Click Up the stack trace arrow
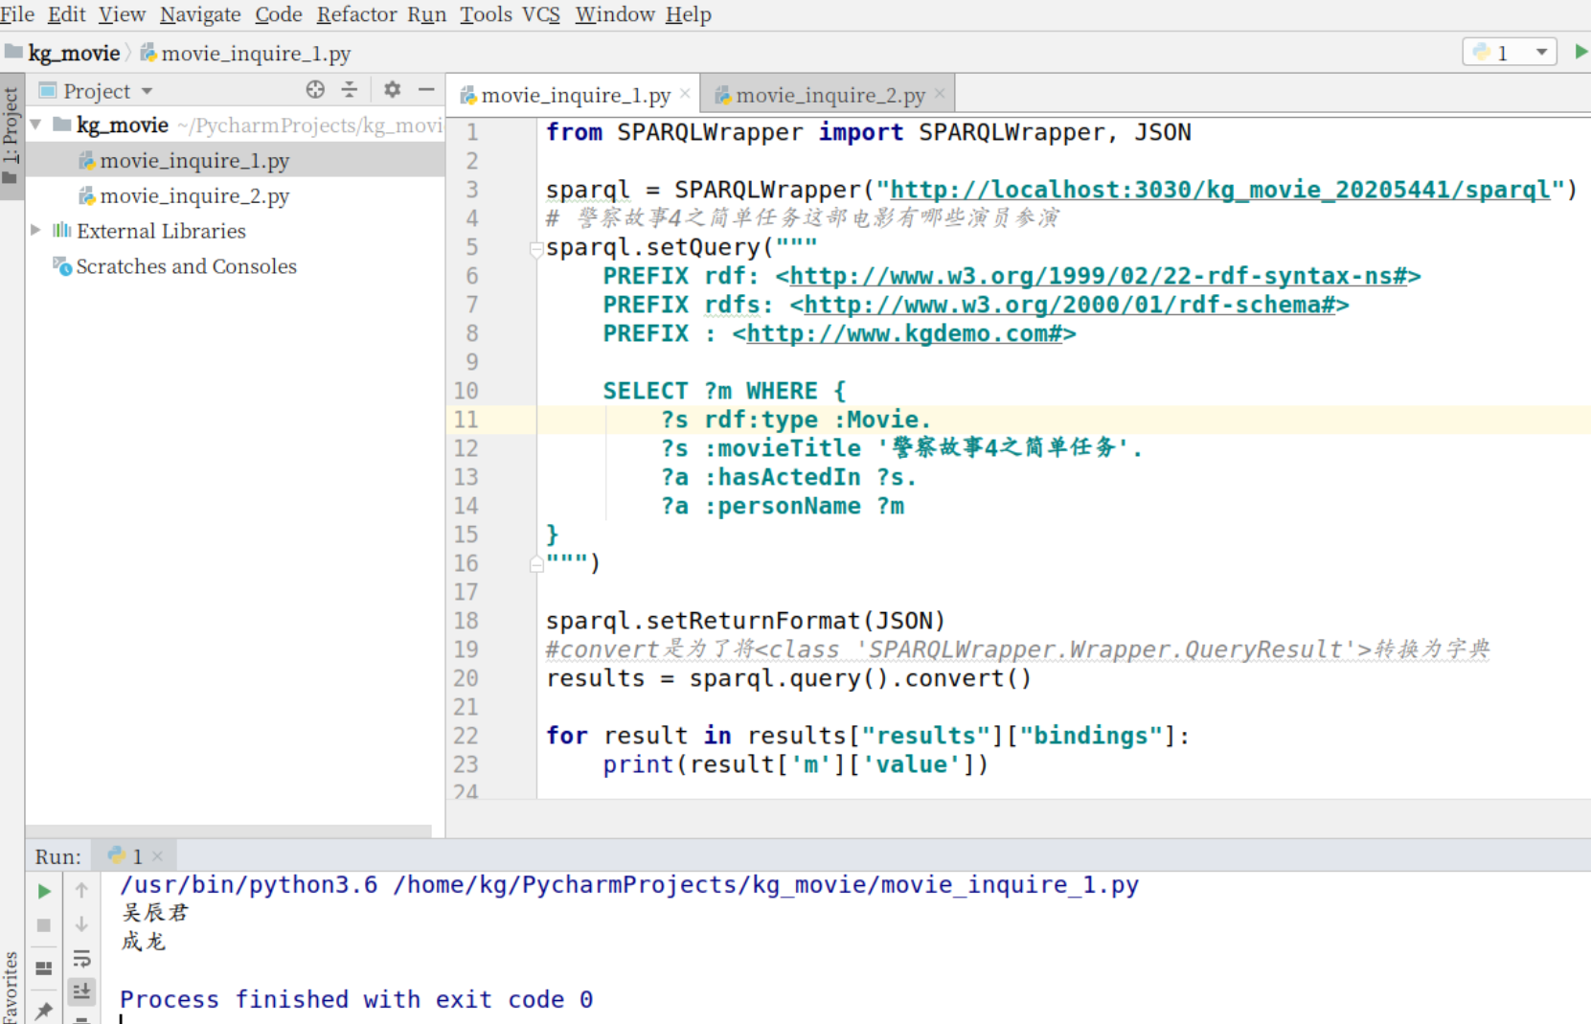 (81, 891)
